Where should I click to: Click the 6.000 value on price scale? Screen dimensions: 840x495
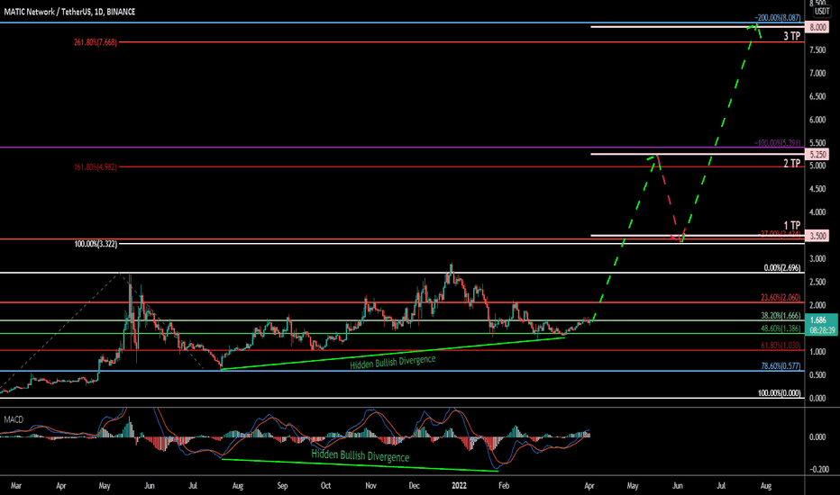817,120
